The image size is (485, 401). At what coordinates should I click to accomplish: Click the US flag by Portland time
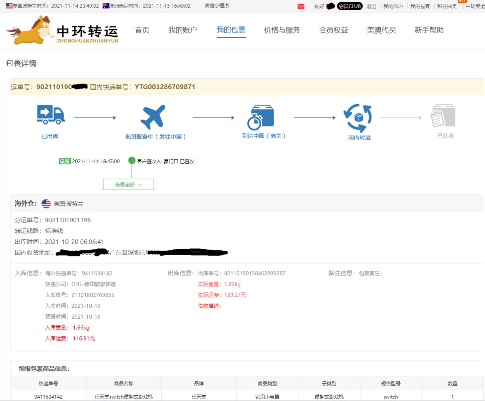tap(9, 6)
